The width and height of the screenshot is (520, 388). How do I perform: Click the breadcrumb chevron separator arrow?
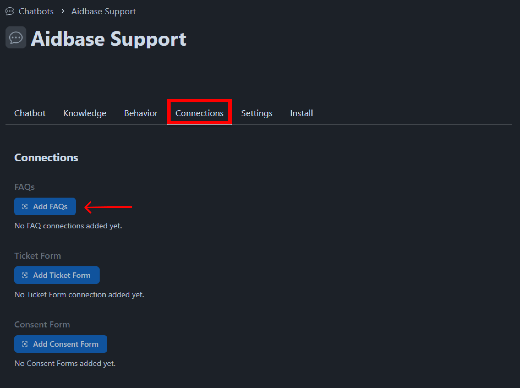63,11
